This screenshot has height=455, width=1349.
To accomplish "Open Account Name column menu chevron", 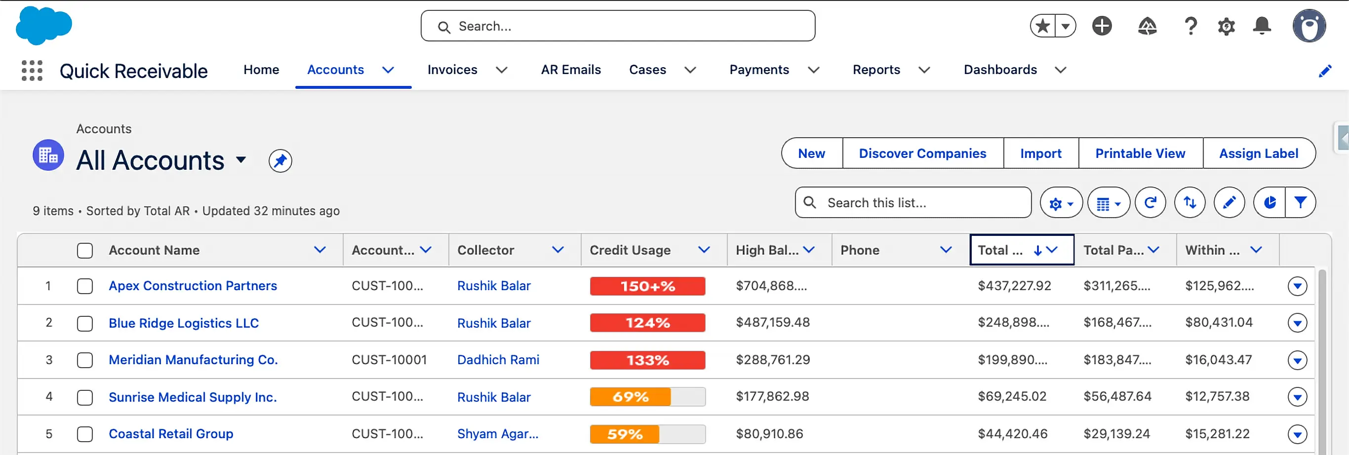I will (x=320, y=250).
